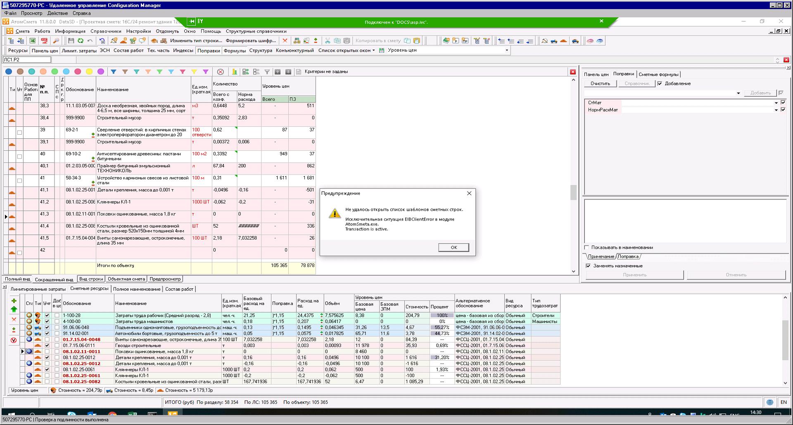Toggle the Заменять назначенные checkbox
The image size is (793, 425).
[x=588, y=266]
